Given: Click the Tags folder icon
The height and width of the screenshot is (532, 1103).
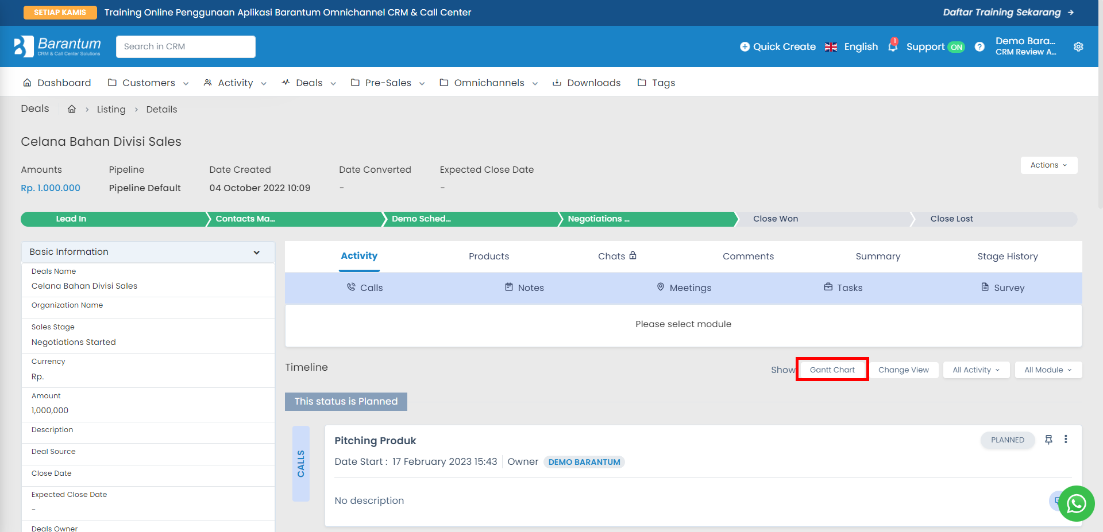Looking at the screenshot, I should pyautogui.click(x=642, y=83).
